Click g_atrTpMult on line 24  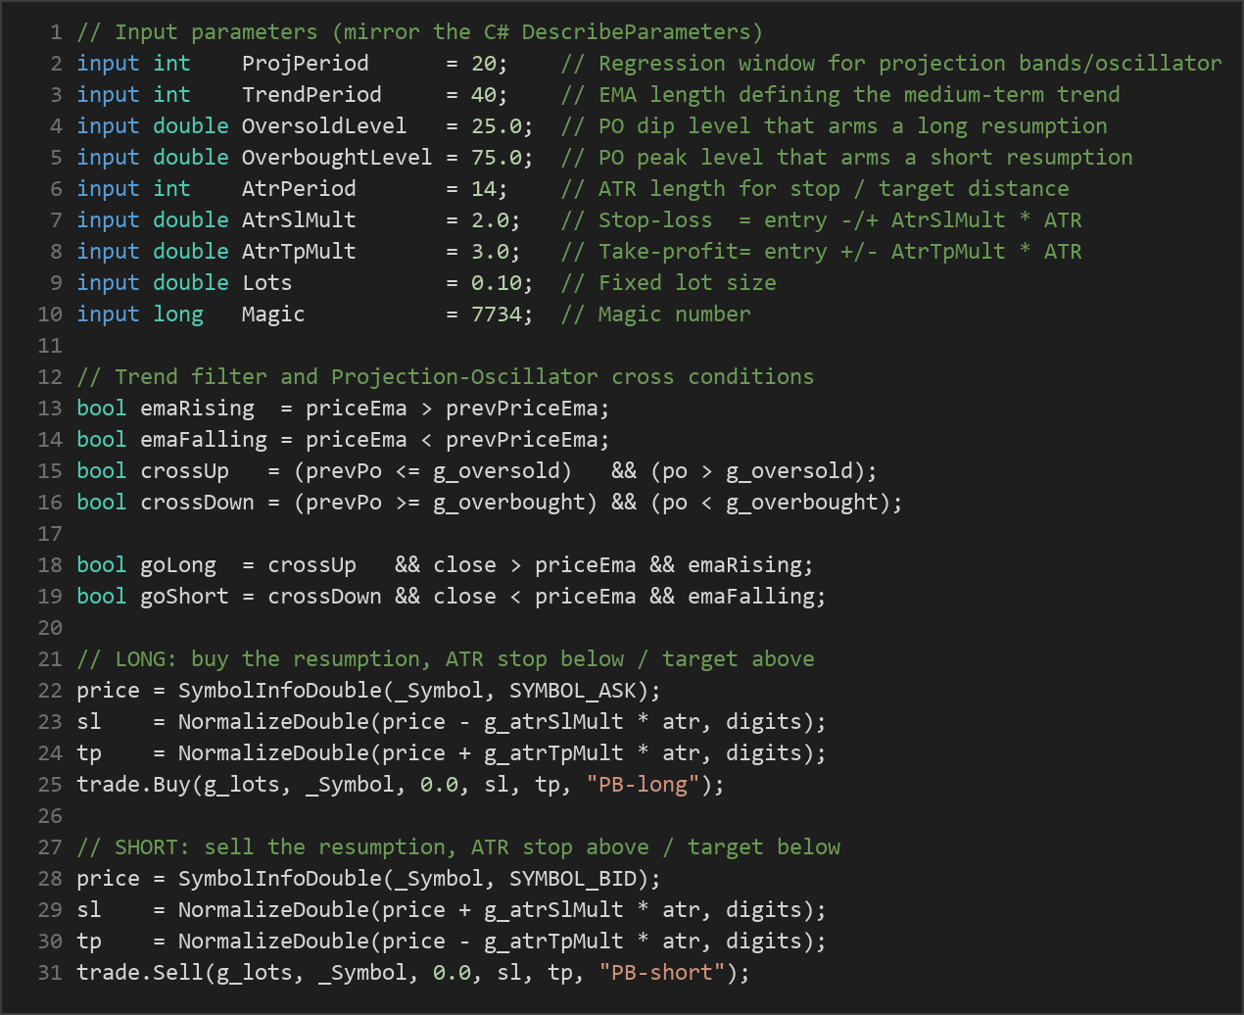(x=554, y=753)
